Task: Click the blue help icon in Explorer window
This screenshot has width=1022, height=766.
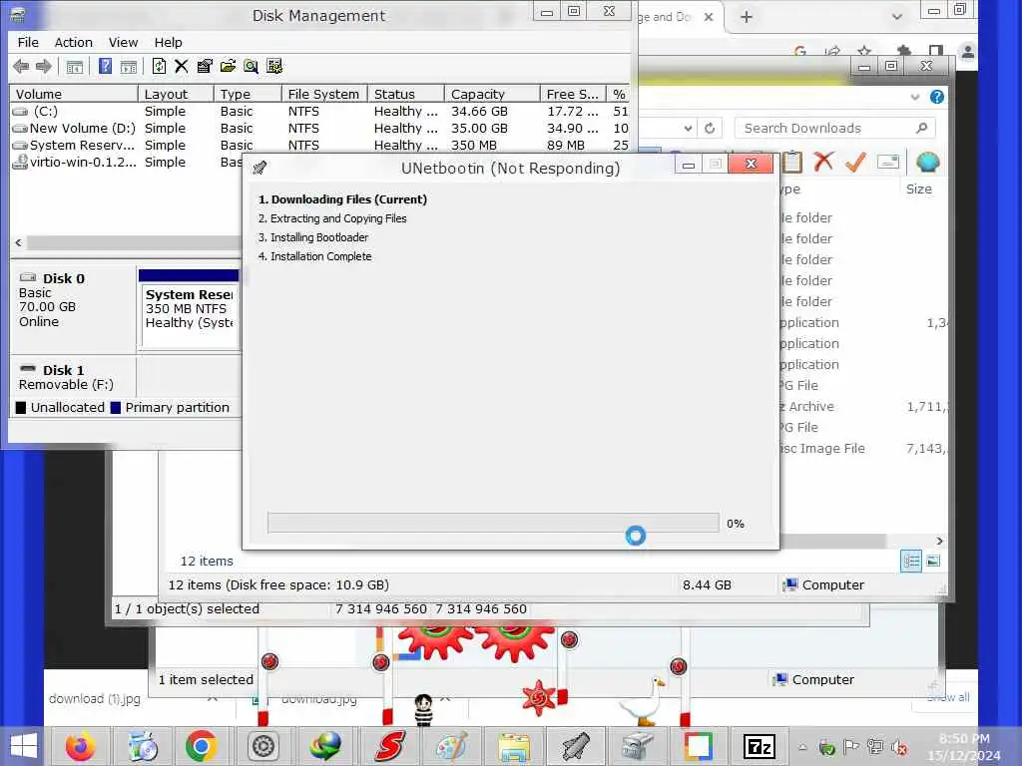Action: pyautogui.click(x=937, y=97)
